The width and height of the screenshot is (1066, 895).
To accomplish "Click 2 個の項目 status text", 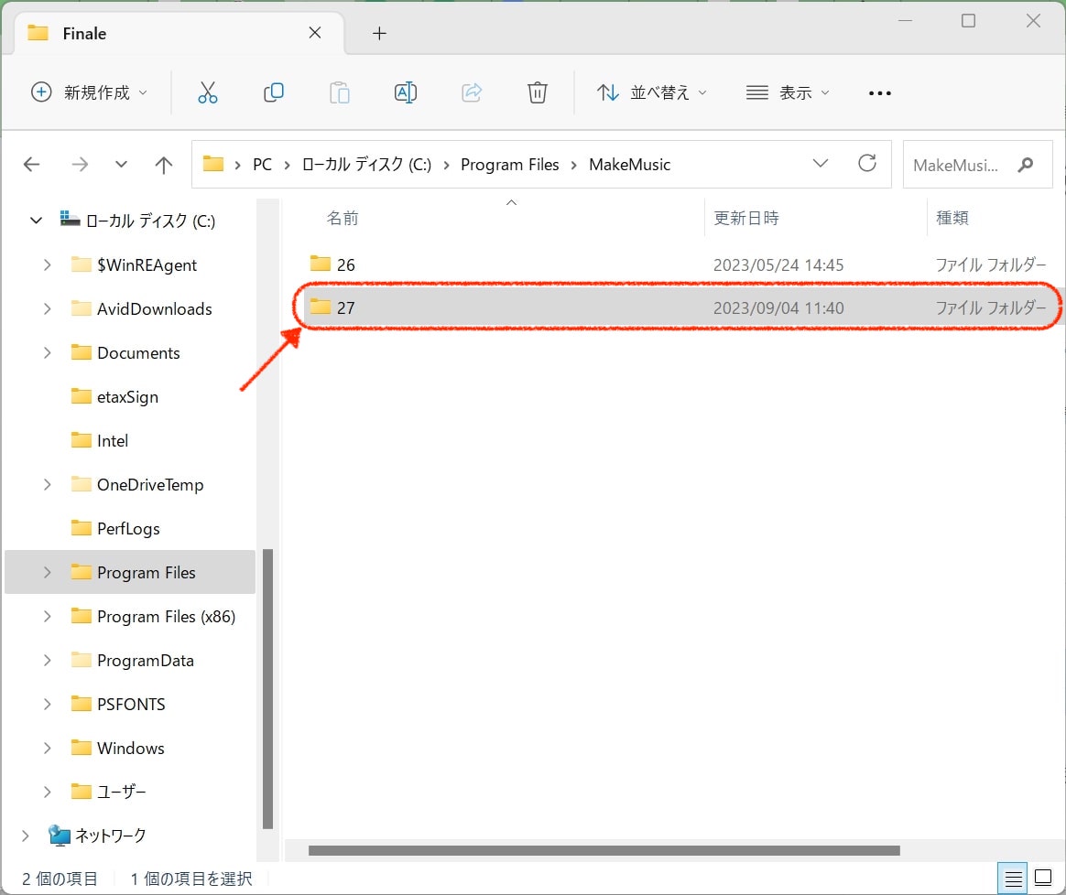I will coord(60,879).
